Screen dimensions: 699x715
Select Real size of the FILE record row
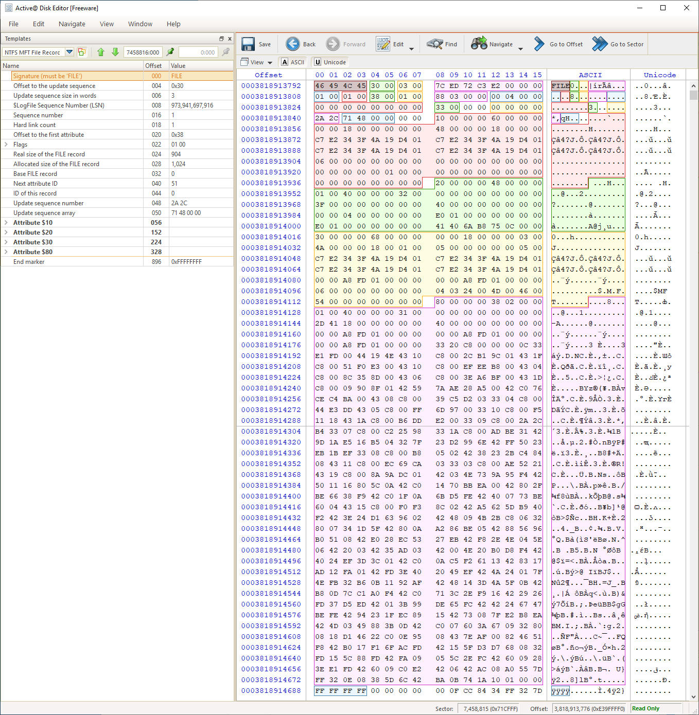(117, 154)
